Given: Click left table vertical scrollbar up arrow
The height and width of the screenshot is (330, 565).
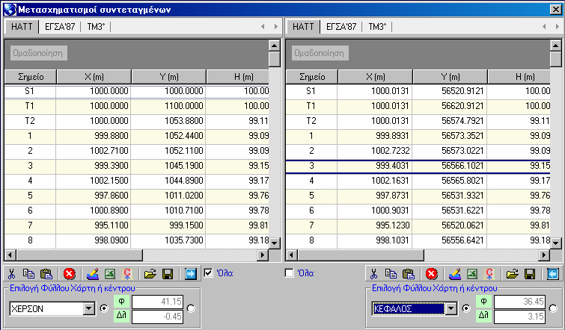Looking at the screenshot, I should [275, 46].
